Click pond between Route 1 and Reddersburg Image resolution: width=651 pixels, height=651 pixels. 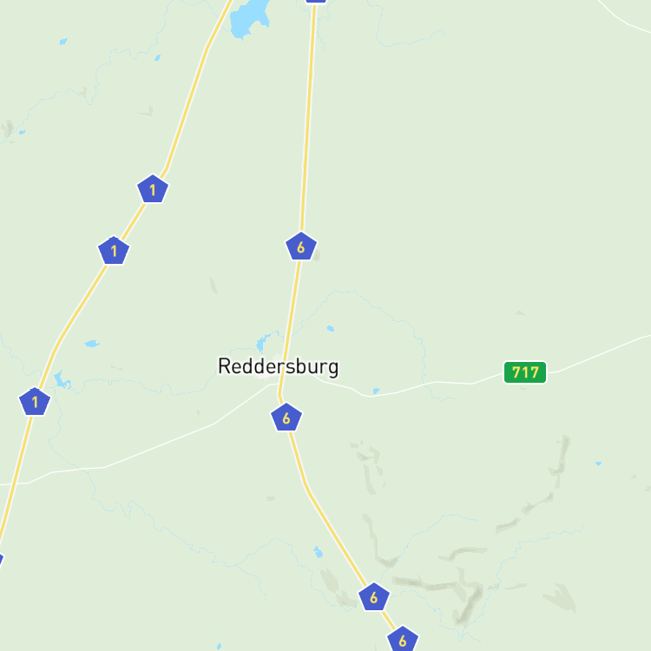coord(92,344)
